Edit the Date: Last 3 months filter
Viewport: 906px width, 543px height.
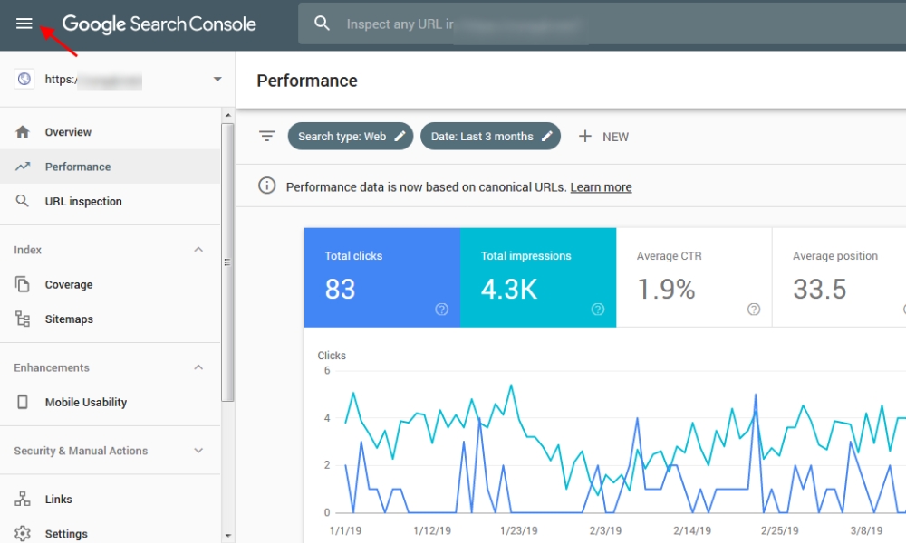point(490,136)
